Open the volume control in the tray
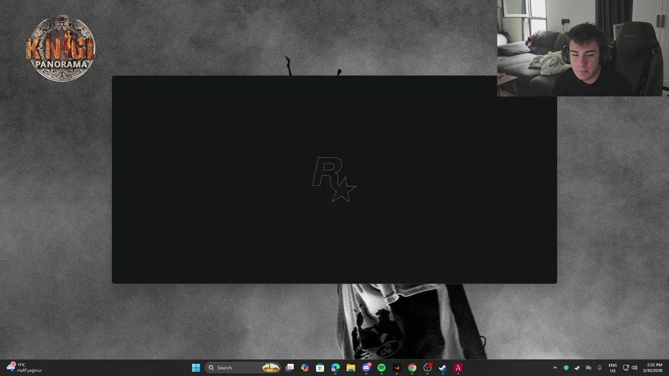This screenshot has height=376, width=669. [635, 368]
